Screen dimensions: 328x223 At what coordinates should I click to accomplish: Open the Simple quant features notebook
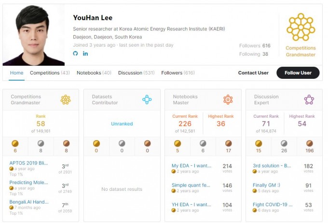click(191, 185)
